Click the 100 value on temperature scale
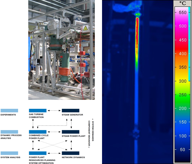Image resolution: width=192 pixels, height=164 pixels. click(182, 136)
